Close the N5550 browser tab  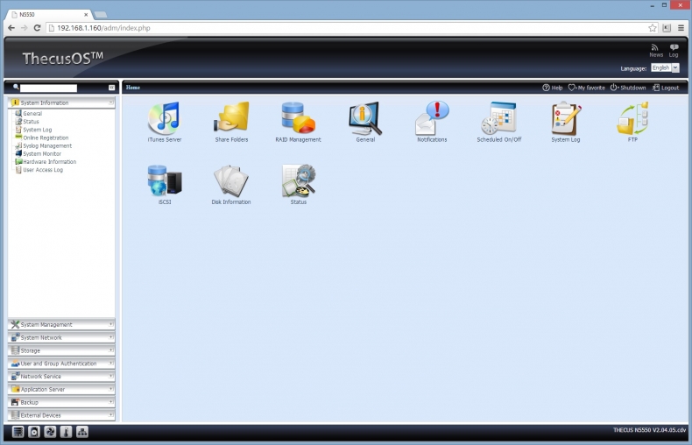pyautogui.click(x=86, y=15)
